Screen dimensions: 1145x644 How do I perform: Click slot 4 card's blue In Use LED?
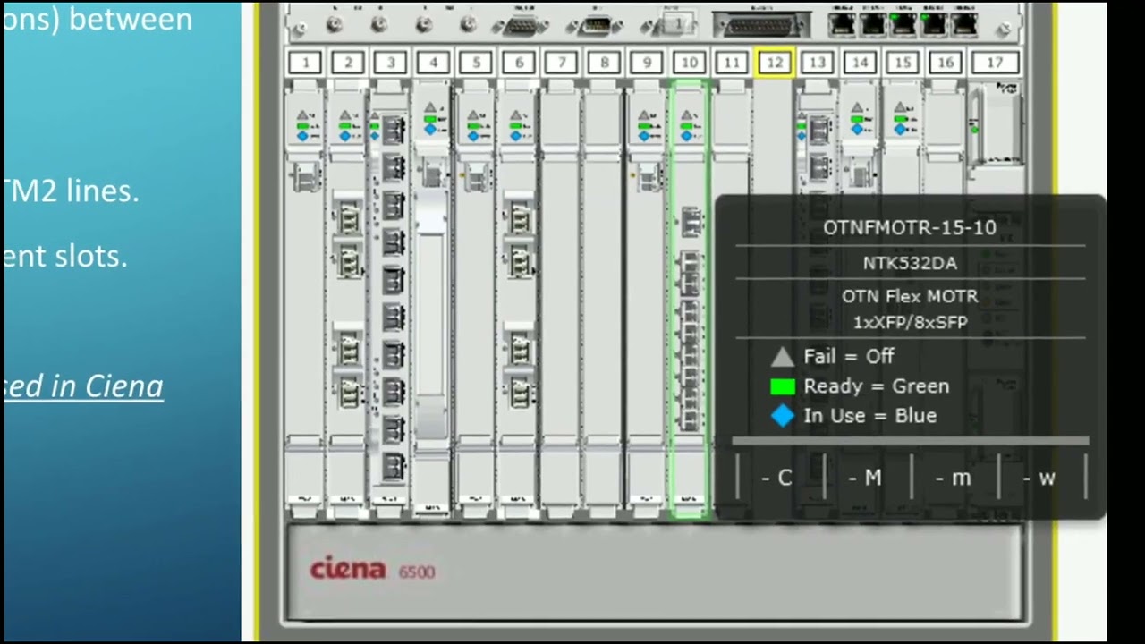430,129
